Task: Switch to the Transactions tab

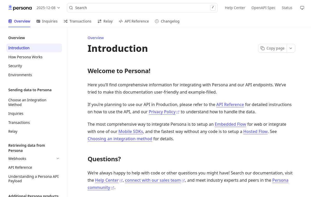Action: (77, 21)
